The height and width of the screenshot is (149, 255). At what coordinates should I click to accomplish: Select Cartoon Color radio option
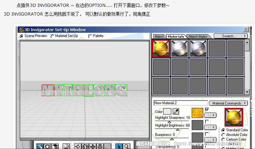[x=223, y=139]
